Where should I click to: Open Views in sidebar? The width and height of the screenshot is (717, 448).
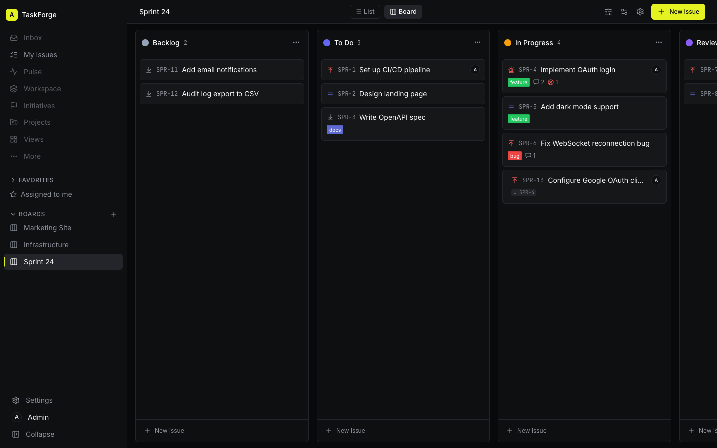[63, 139]
